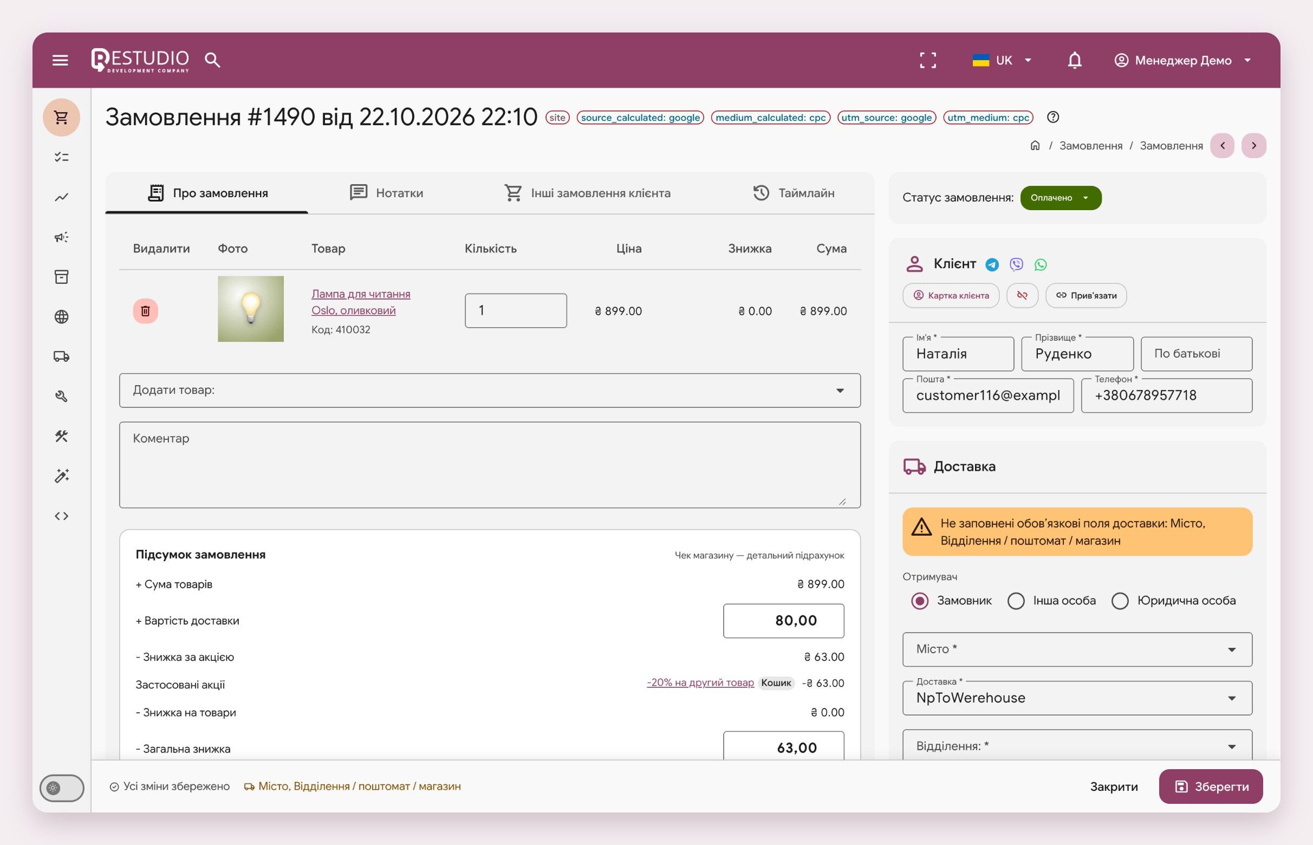Viewport: 1313px width, 845px height.
Task: Open notifications bell
Action: [1074, 60]
